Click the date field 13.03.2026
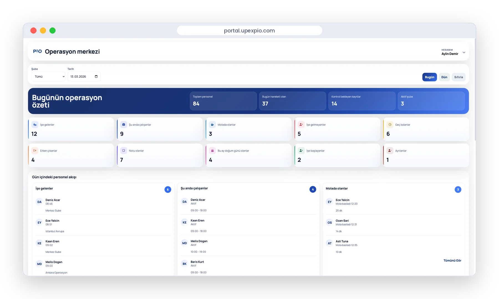Viewport: 499px width, 299px height. (x=84, y=77)
